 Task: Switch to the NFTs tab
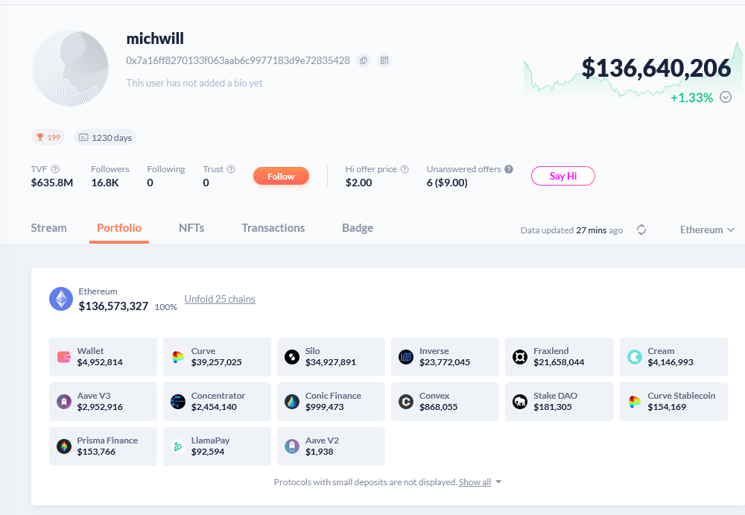[191, 227]
